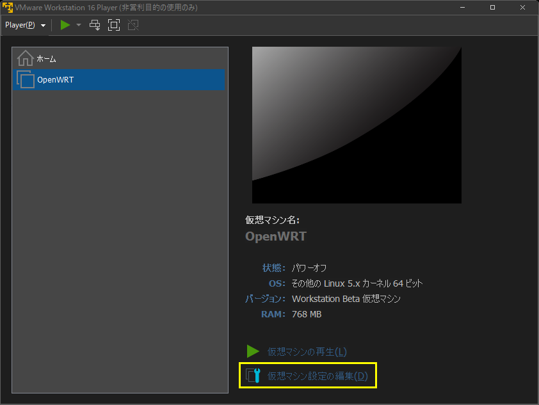Enter full screen mode icon
This screenshot has width=539, height=405.
[x=114, y=25]
